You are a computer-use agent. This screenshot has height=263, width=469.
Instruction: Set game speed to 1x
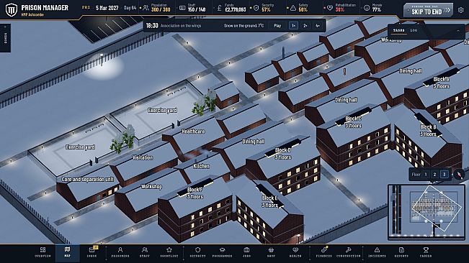293,26
